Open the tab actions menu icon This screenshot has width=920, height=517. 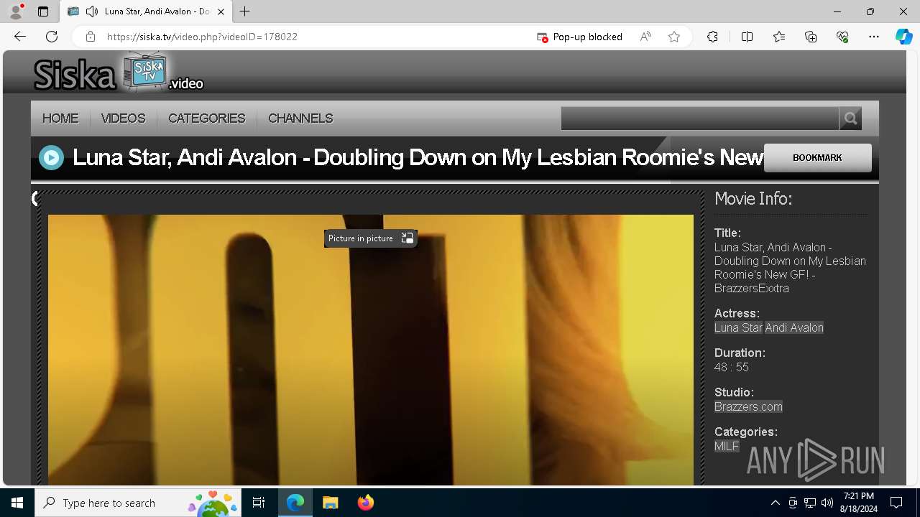(43, 11)
